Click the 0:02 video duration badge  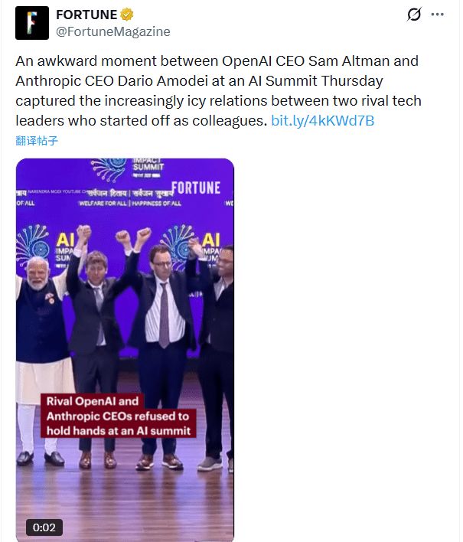tap(44, 527)
